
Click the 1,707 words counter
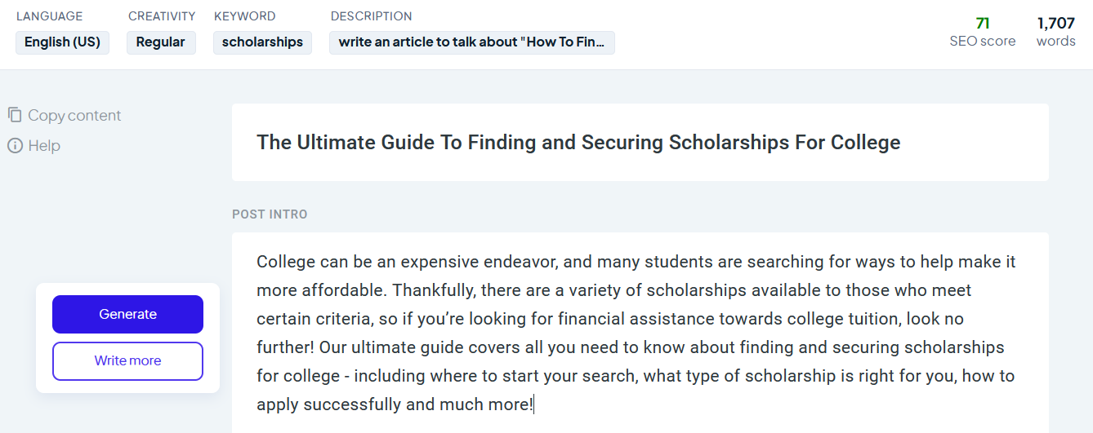click(x=1056, y=23)
